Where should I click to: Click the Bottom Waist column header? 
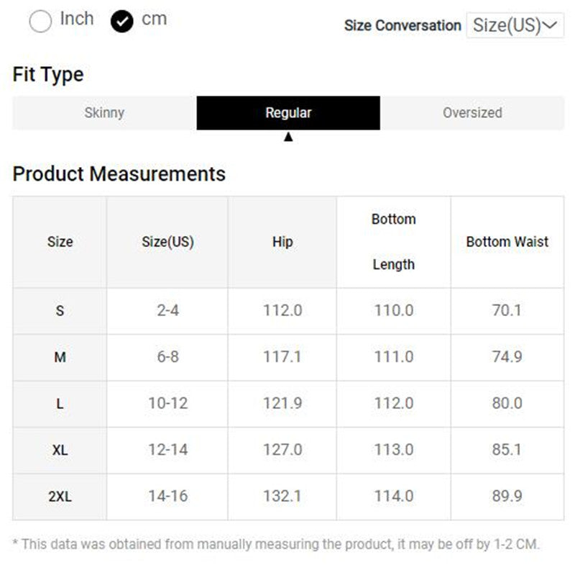coord(507,242)
